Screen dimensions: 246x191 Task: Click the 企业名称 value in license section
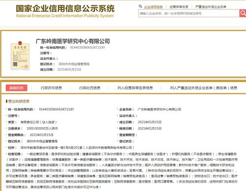pos(159,109)
